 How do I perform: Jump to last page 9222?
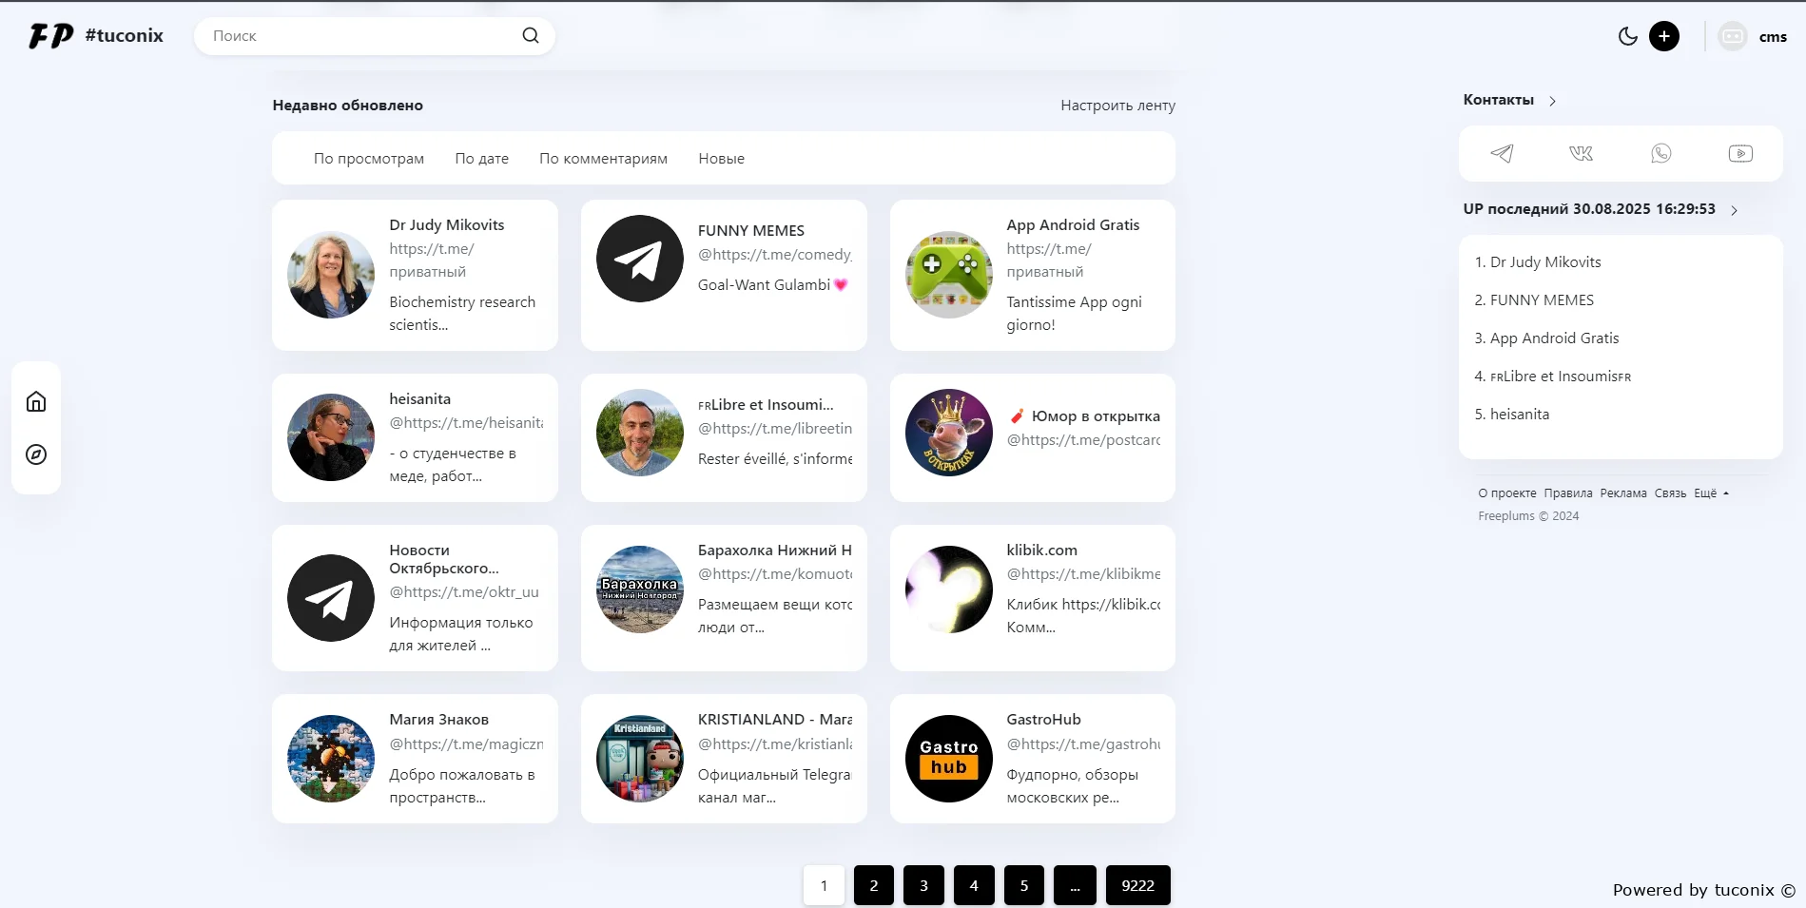tap(1137, 885)
